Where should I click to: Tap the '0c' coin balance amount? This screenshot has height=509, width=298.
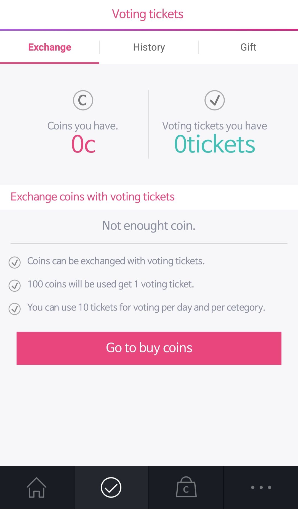pyautogui.click(x=83, y=144)
